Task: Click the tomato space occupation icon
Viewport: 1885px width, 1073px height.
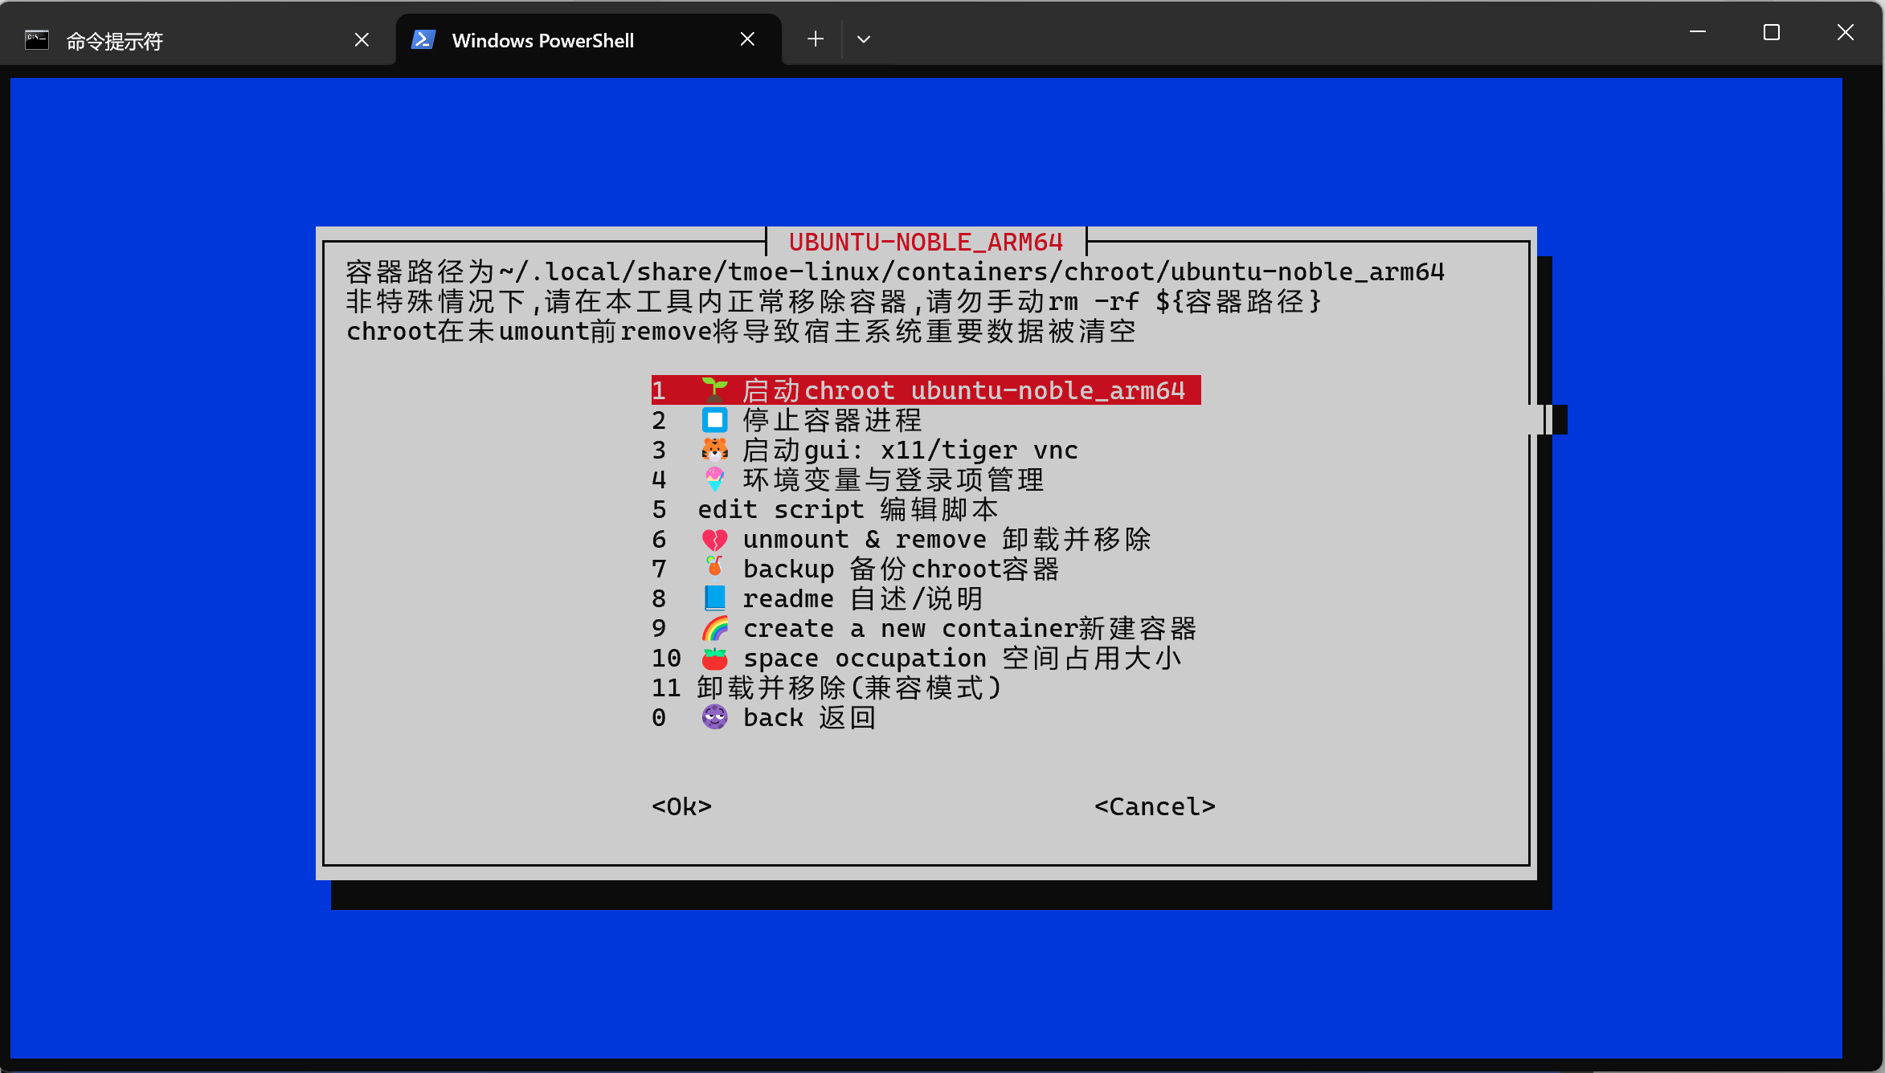Action: (714, 659)
